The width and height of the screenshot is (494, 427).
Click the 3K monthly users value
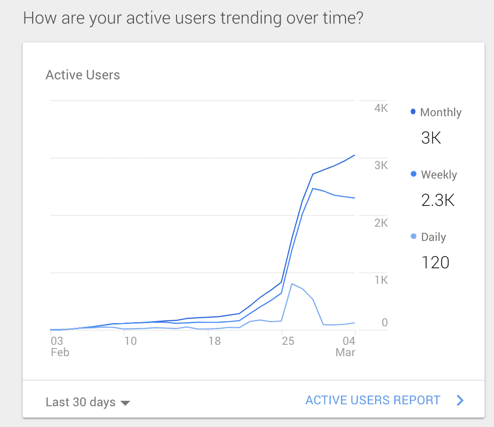click(431, 138)
